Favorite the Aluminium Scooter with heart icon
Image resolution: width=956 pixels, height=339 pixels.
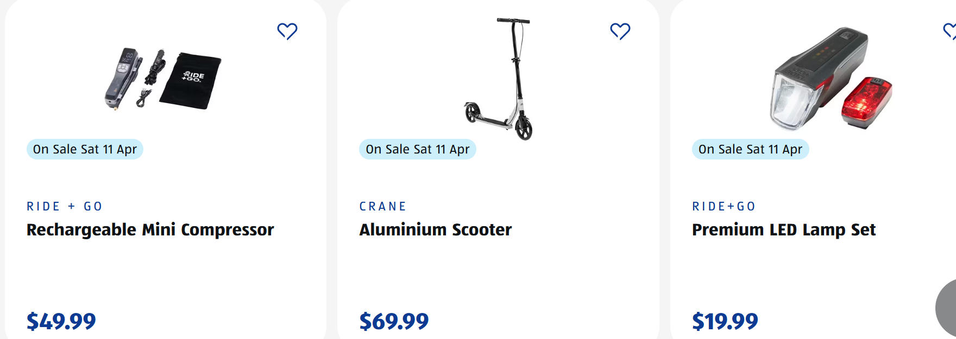coord(620,31)
